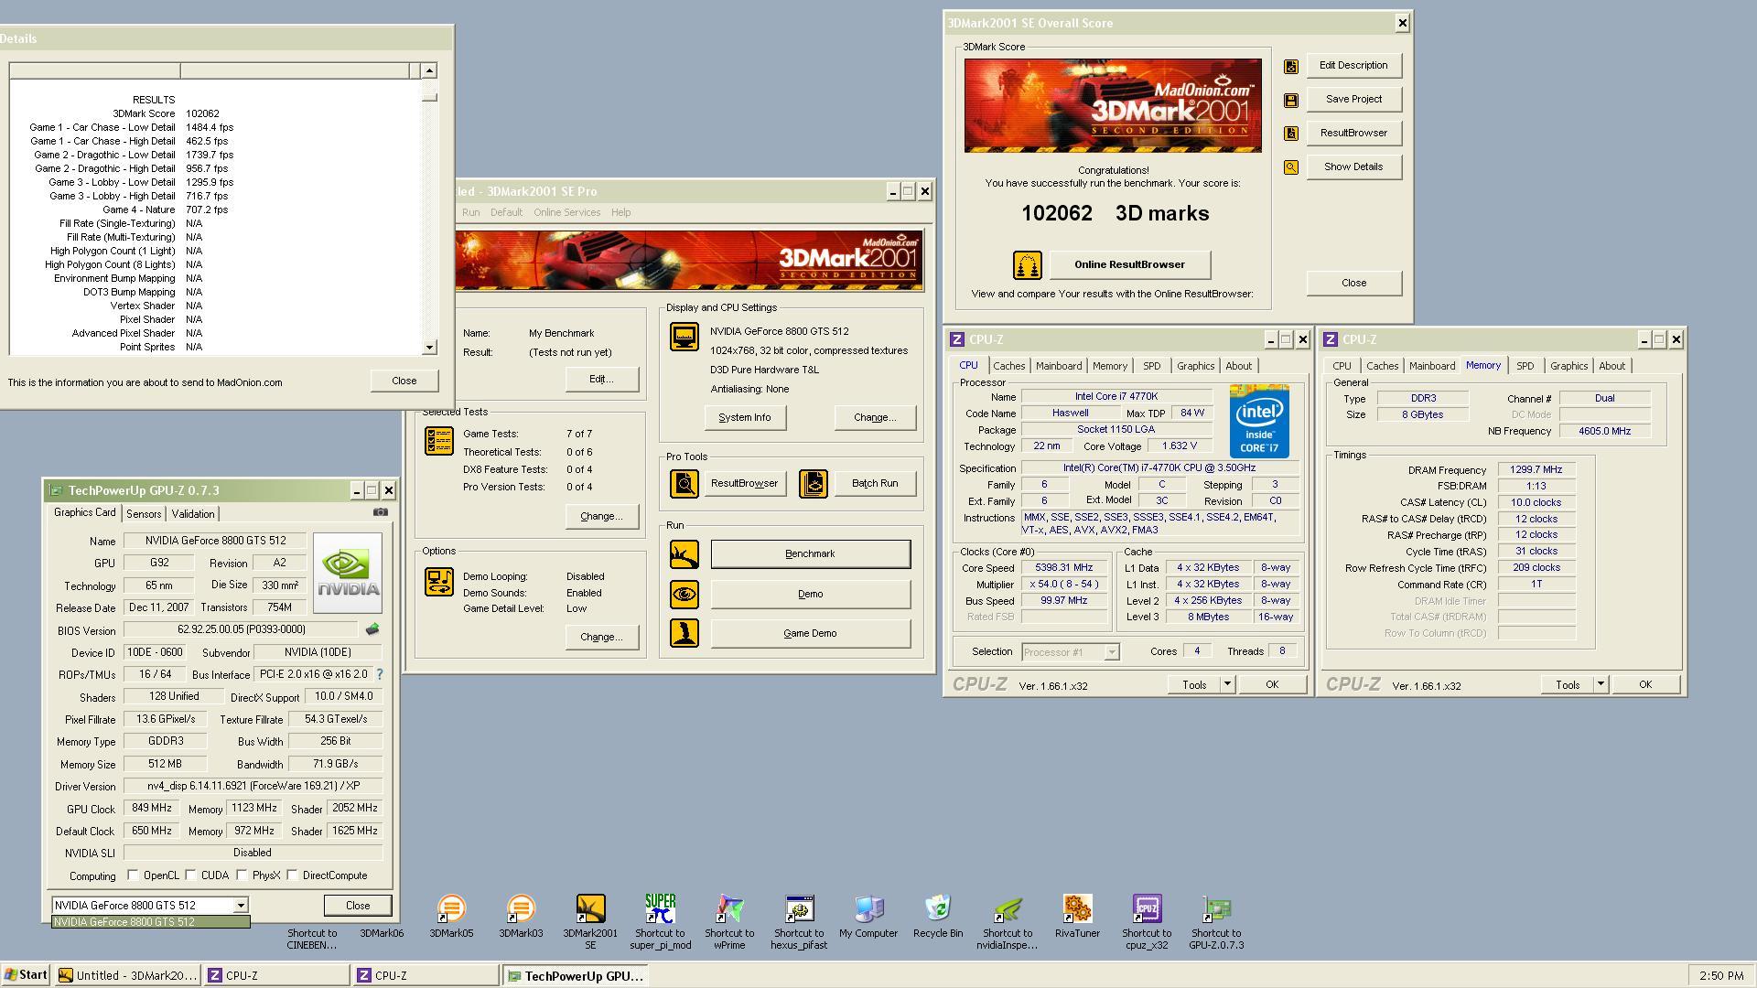1757x988 pixels.
Task: Click the GPU-Z screenshot camera icon
Action: tap(381, 512)
